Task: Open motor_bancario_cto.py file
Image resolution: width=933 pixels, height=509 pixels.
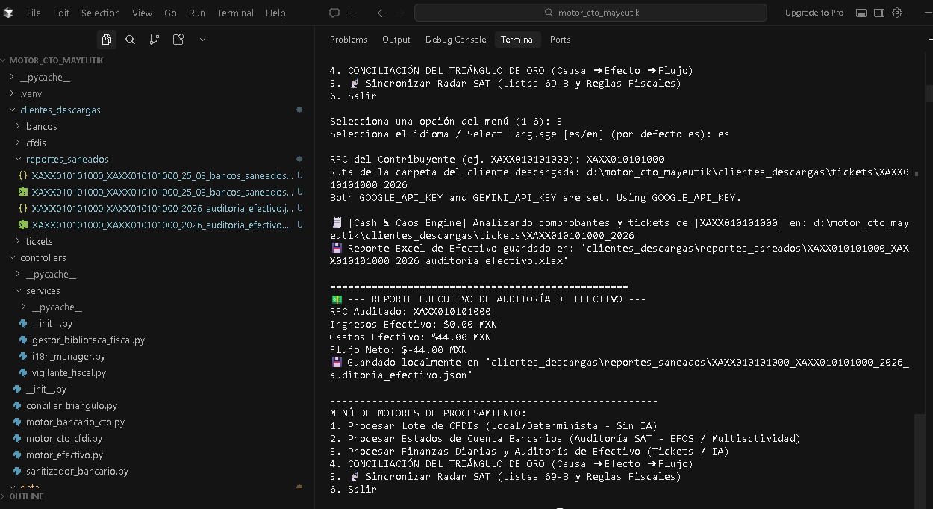Action: (x=157, y=422)
